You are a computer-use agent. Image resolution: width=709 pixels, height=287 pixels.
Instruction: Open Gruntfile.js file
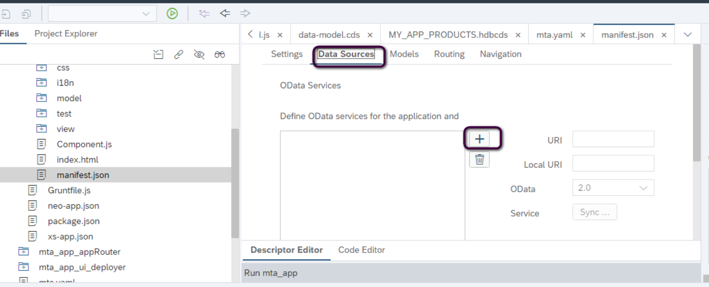click(69, 190)
